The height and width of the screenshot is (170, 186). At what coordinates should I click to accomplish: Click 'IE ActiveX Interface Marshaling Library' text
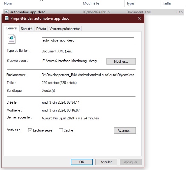click(69, 61)
